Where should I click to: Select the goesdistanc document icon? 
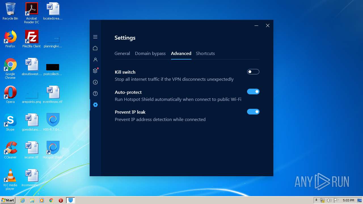[31, 122]
